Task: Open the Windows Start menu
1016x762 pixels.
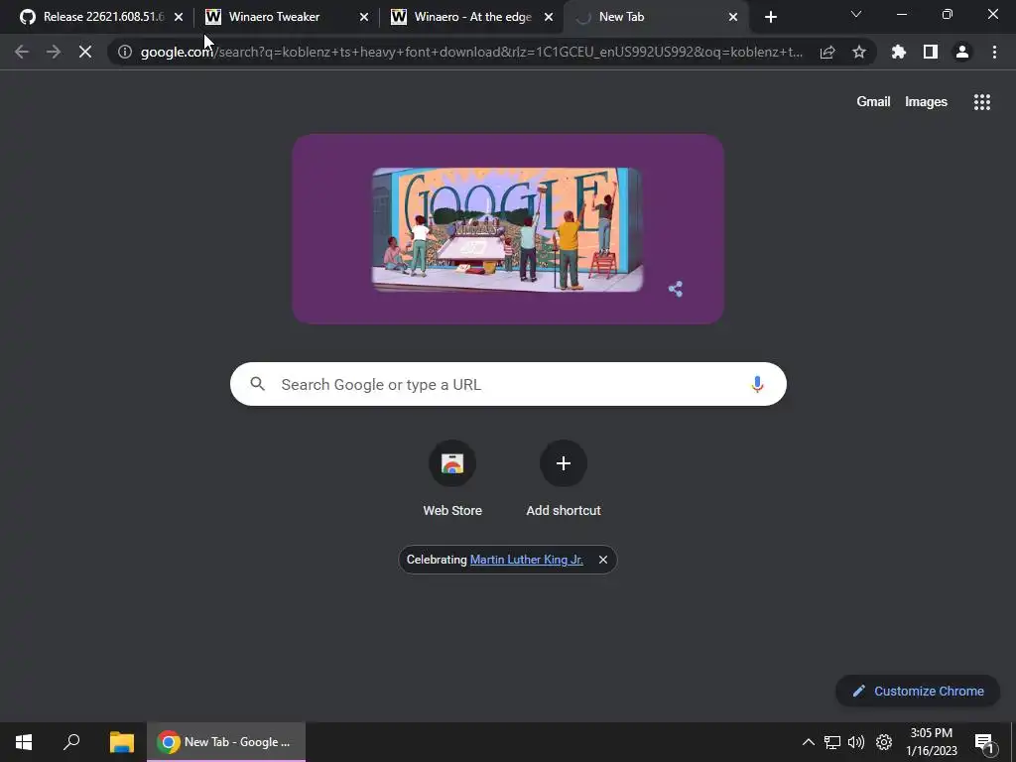Action: click(x=24, y=742)
